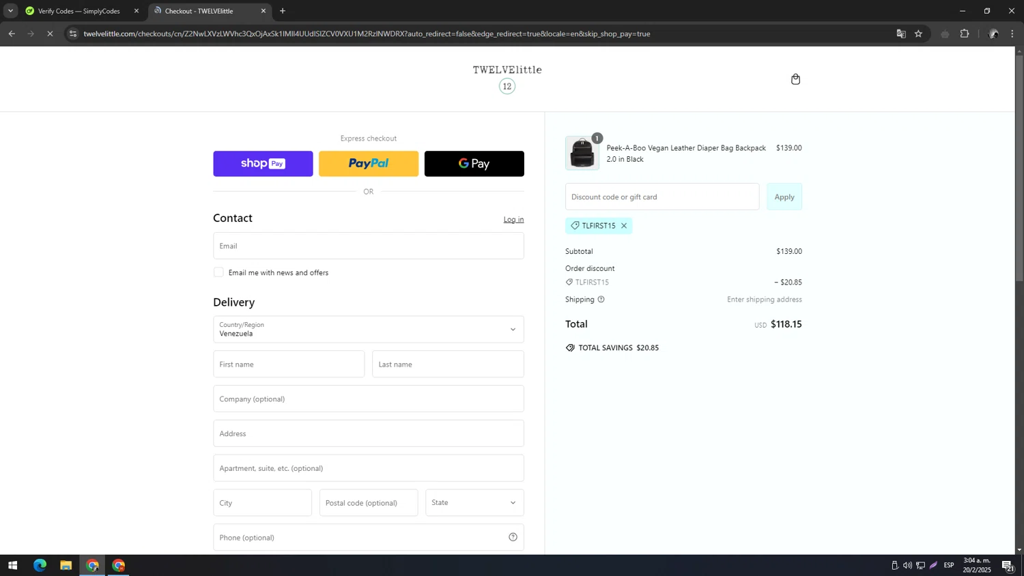This screenshot has height=576, width=1024.
Task: Expand the Country/Region dropdown
Action: [x=369, y=330]
